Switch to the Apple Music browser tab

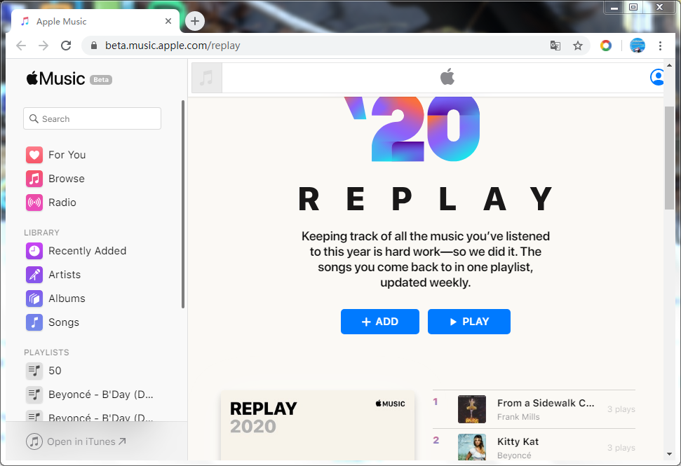coord(84,21)
